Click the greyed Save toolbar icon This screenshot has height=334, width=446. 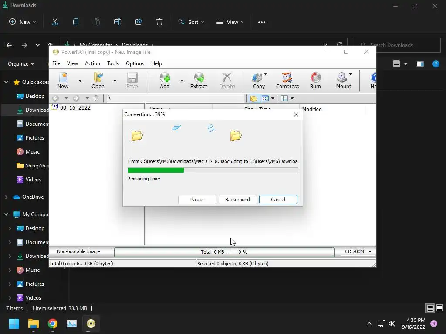[x=132, y=80]
